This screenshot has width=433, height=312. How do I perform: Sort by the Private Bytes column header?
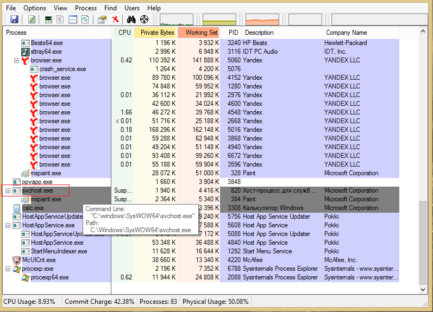point(157,33)
